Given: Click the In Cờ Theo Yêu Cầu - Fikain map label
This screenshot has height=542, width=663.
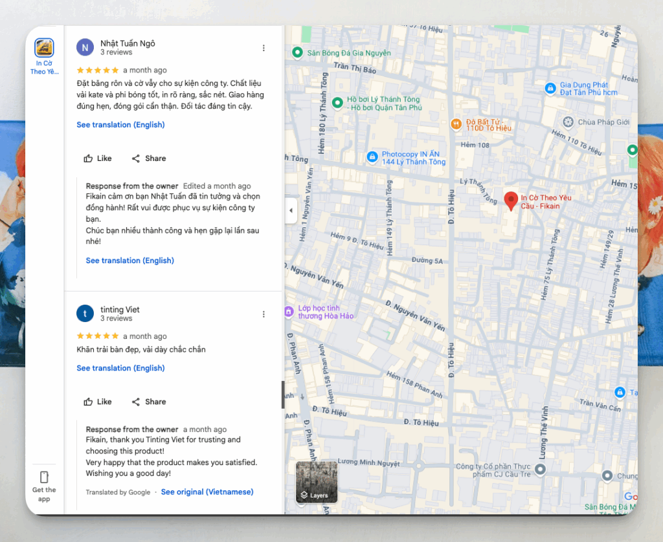Looking at the screenshot, I should tap(546, 202).
